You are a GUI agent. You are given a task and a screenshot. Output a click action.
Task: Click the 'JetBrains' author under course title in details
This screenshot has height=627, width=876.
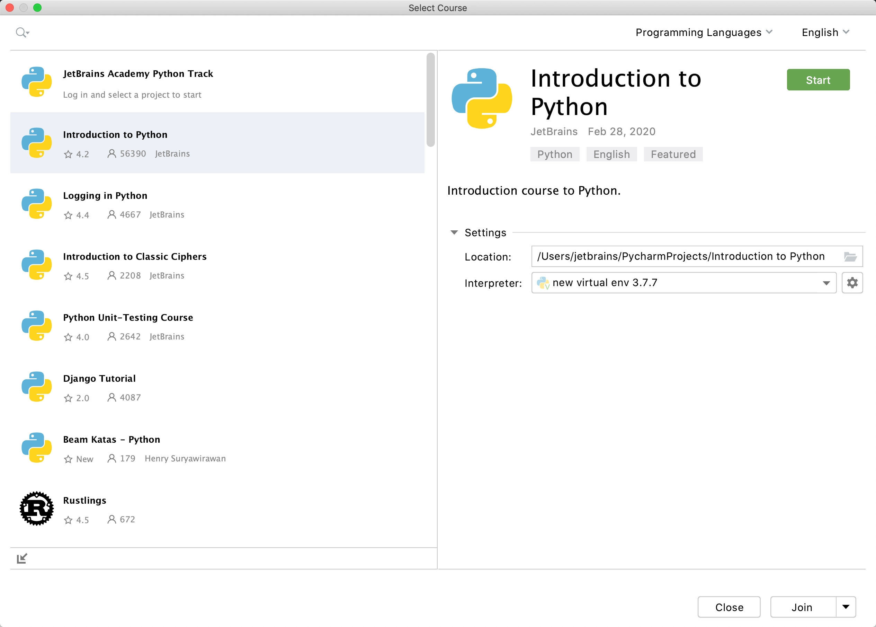(x=554, y=132)
